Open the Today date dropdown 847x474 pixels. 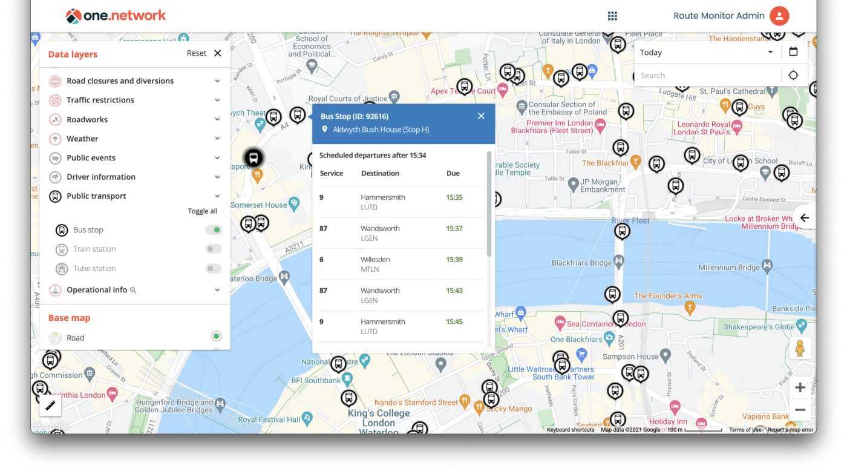click(707, 53)
